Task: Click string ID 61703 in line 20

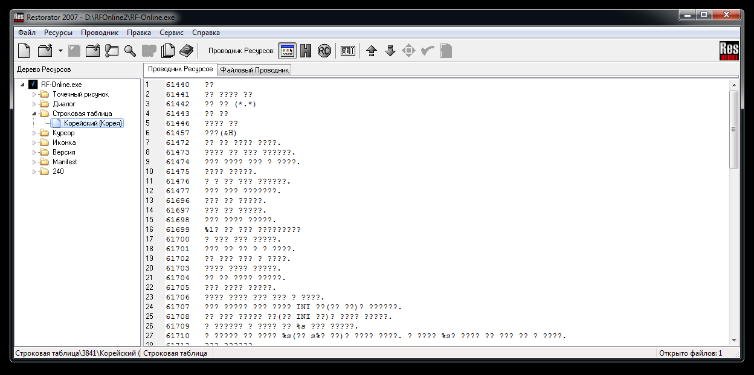Action: coord(178,268)
